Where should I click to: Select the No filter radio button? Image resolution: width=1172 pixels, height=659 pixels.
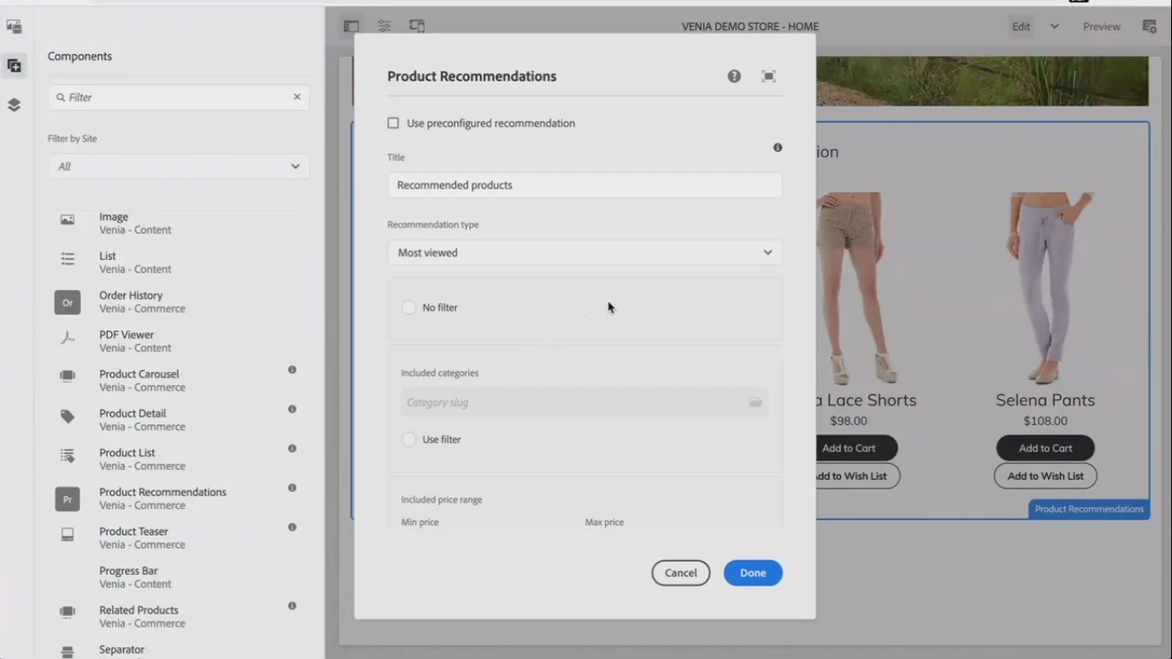[x=408, y=307]
